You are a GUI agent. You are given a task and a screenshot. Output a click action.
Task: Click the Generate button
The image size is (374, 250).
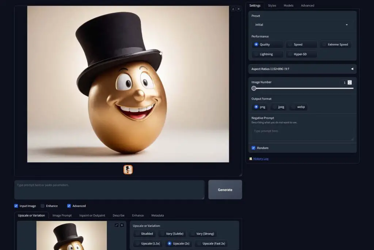coord(225,190)
